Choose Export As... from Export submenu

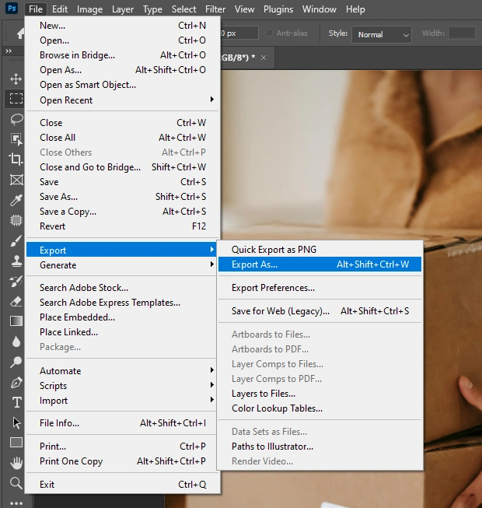(320, 265)
